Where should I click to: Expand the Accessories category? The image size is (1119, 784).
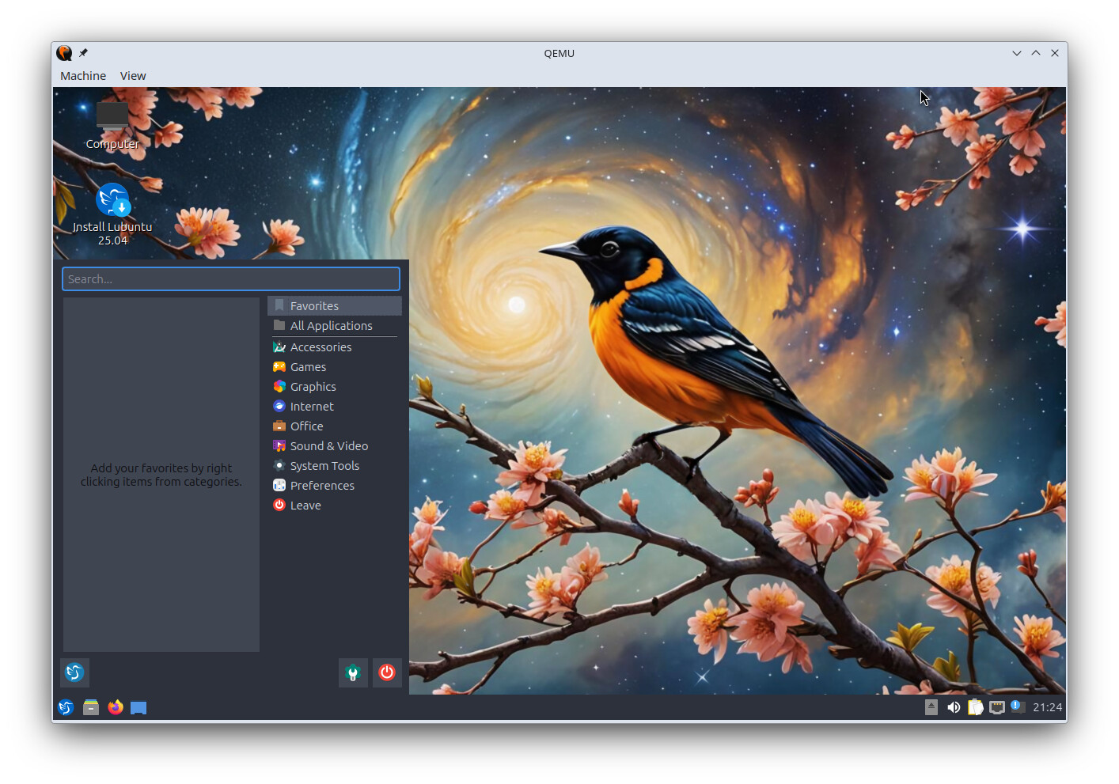click(321, 347)
